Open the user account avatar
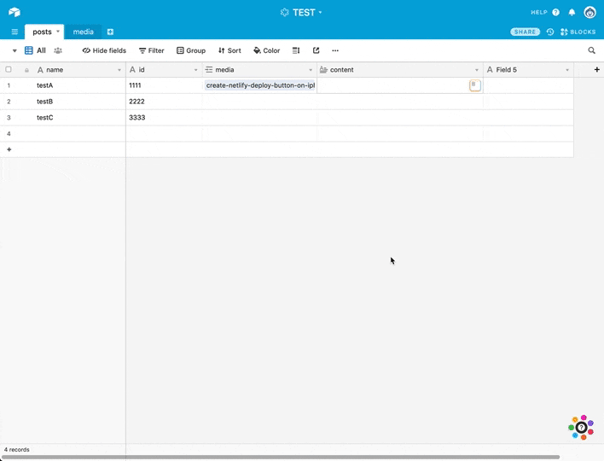The width and height of the screenshot is (604, 461). pyautogui.click(x=589, y=12)
